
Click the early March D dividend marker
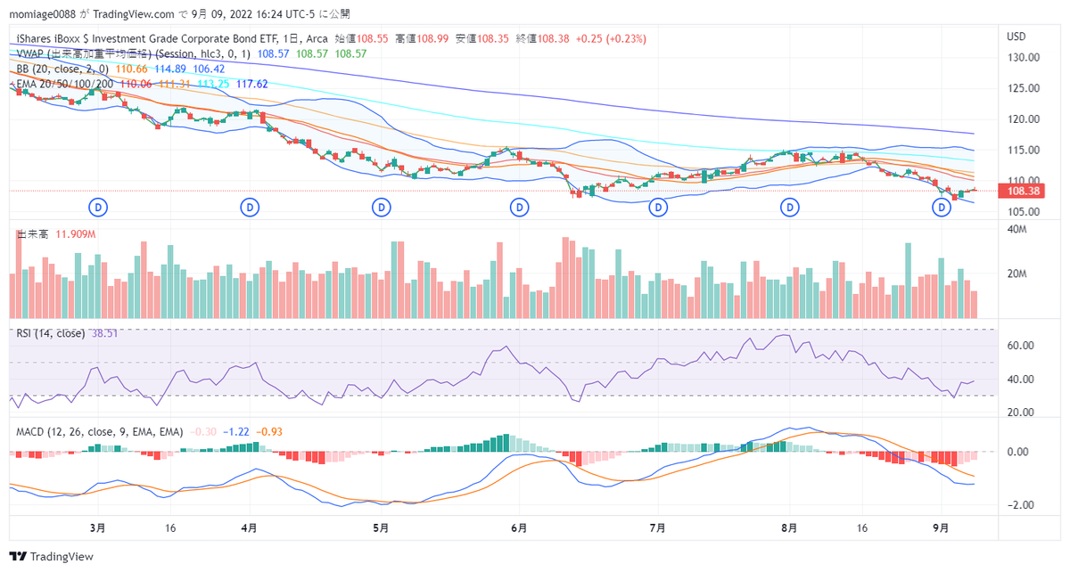click(x=98, y=207)
